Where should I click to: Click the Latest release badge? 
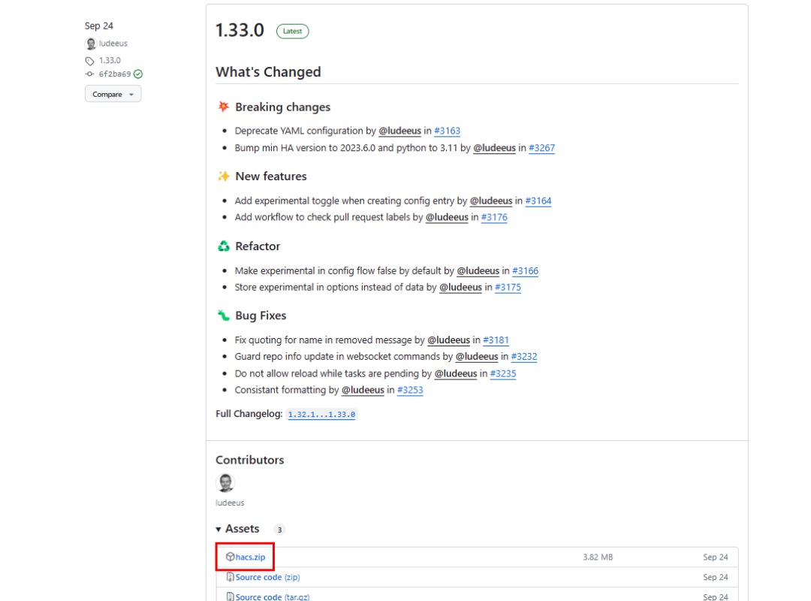[292, 31]
